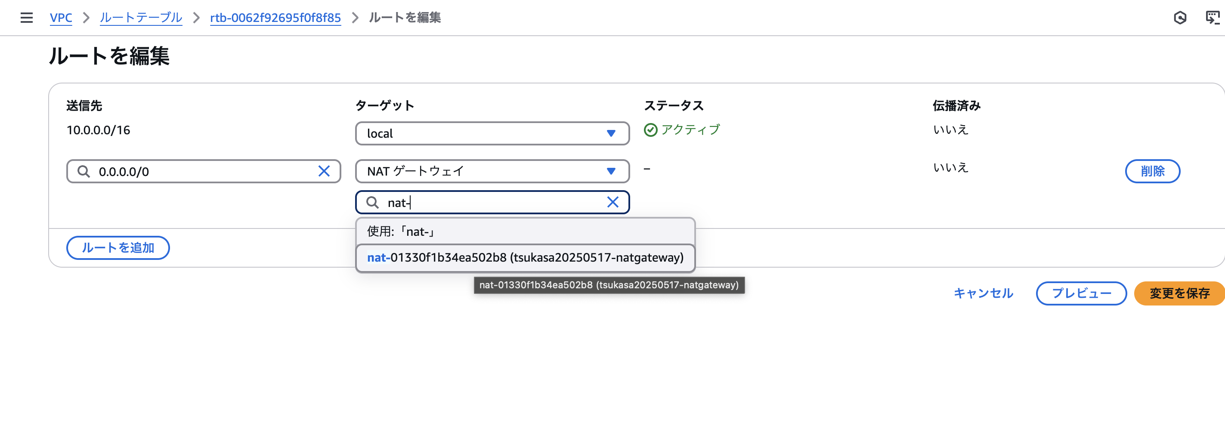The width and height of the screenshot is (1225, 432).
Task: Click the magnifier icon in the destination field
Action: point(84,171)
